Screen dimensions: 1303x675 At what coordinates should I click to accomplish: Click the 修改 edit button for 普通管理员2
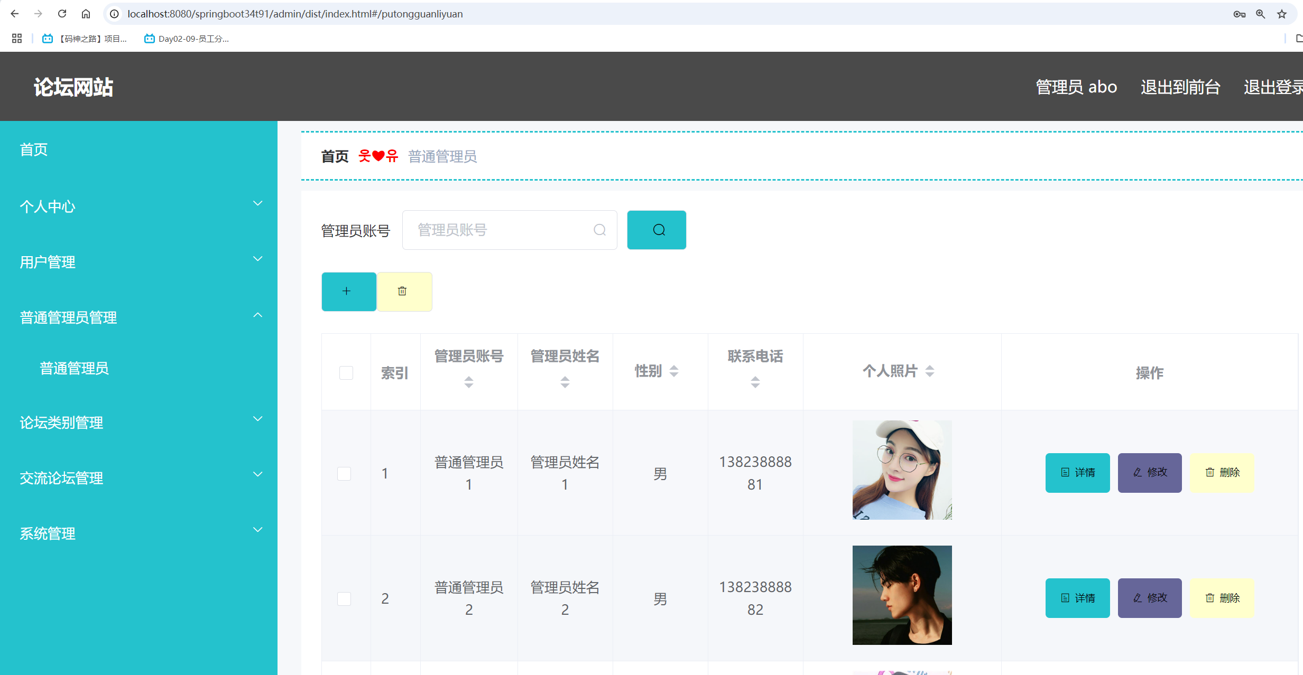coord(1149,597)
